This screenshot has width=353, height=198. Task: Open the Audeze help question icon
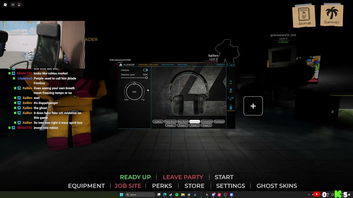pos(227,65)
